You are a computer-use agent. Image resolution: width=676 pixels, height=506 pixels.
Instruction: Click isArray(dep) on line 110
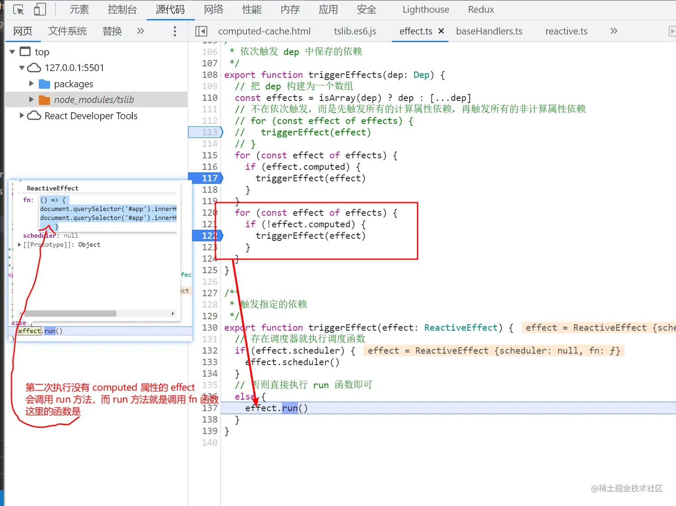click(350, 98)
